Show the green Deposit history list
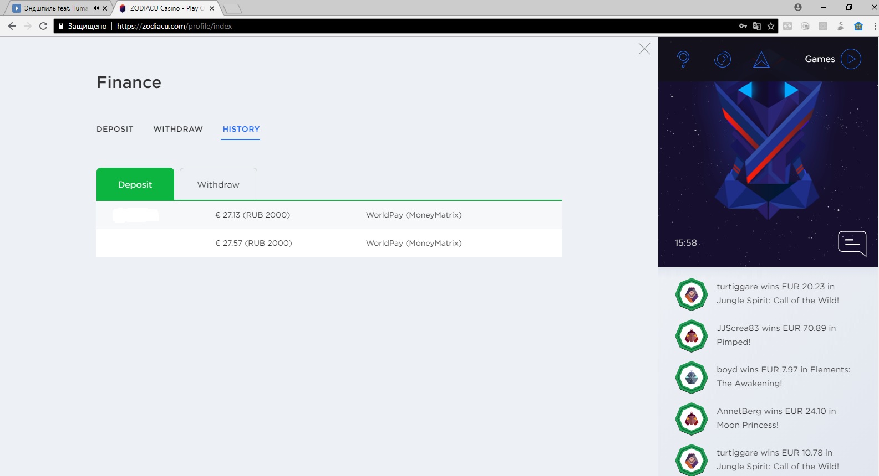 tap(135, 184)
